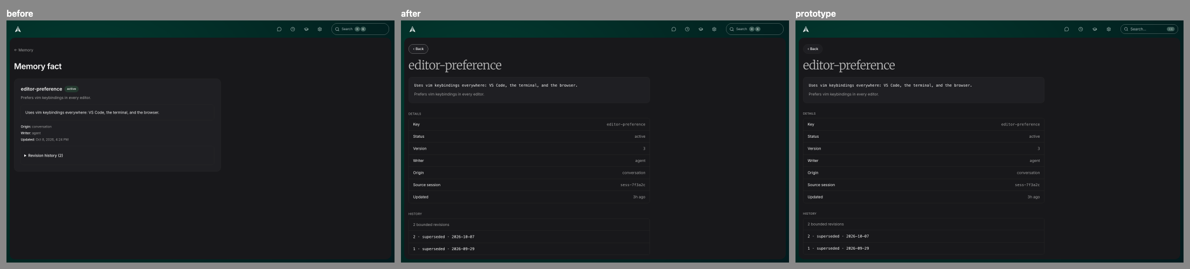The width and height of the screenshot is (1190, 269).
Task: Click the graduation cap icon in after panel
Action: [x=701, y=29]
